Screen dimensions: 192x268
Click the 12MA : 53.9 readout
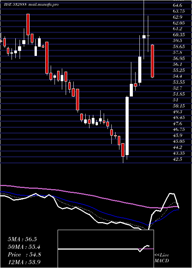[x=24, y=262]
